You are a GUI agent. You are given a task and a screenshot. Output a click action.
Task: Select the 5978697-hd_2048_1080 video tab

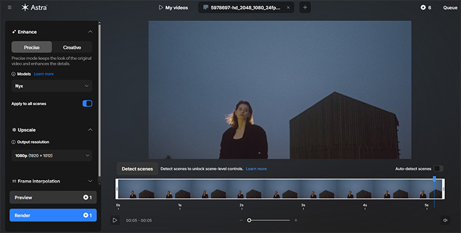coord(245,8)
